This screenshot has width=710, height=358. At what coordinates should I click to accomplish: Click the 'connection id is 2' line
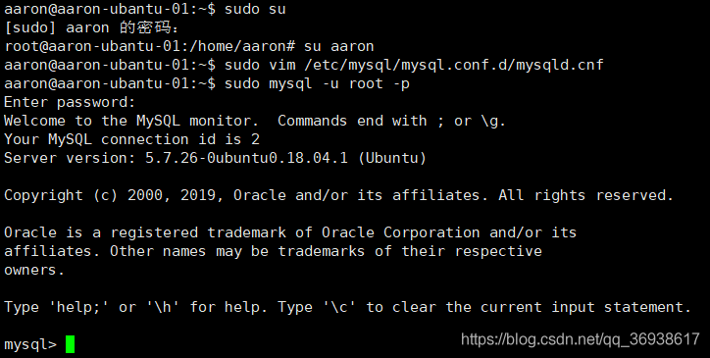131,139
